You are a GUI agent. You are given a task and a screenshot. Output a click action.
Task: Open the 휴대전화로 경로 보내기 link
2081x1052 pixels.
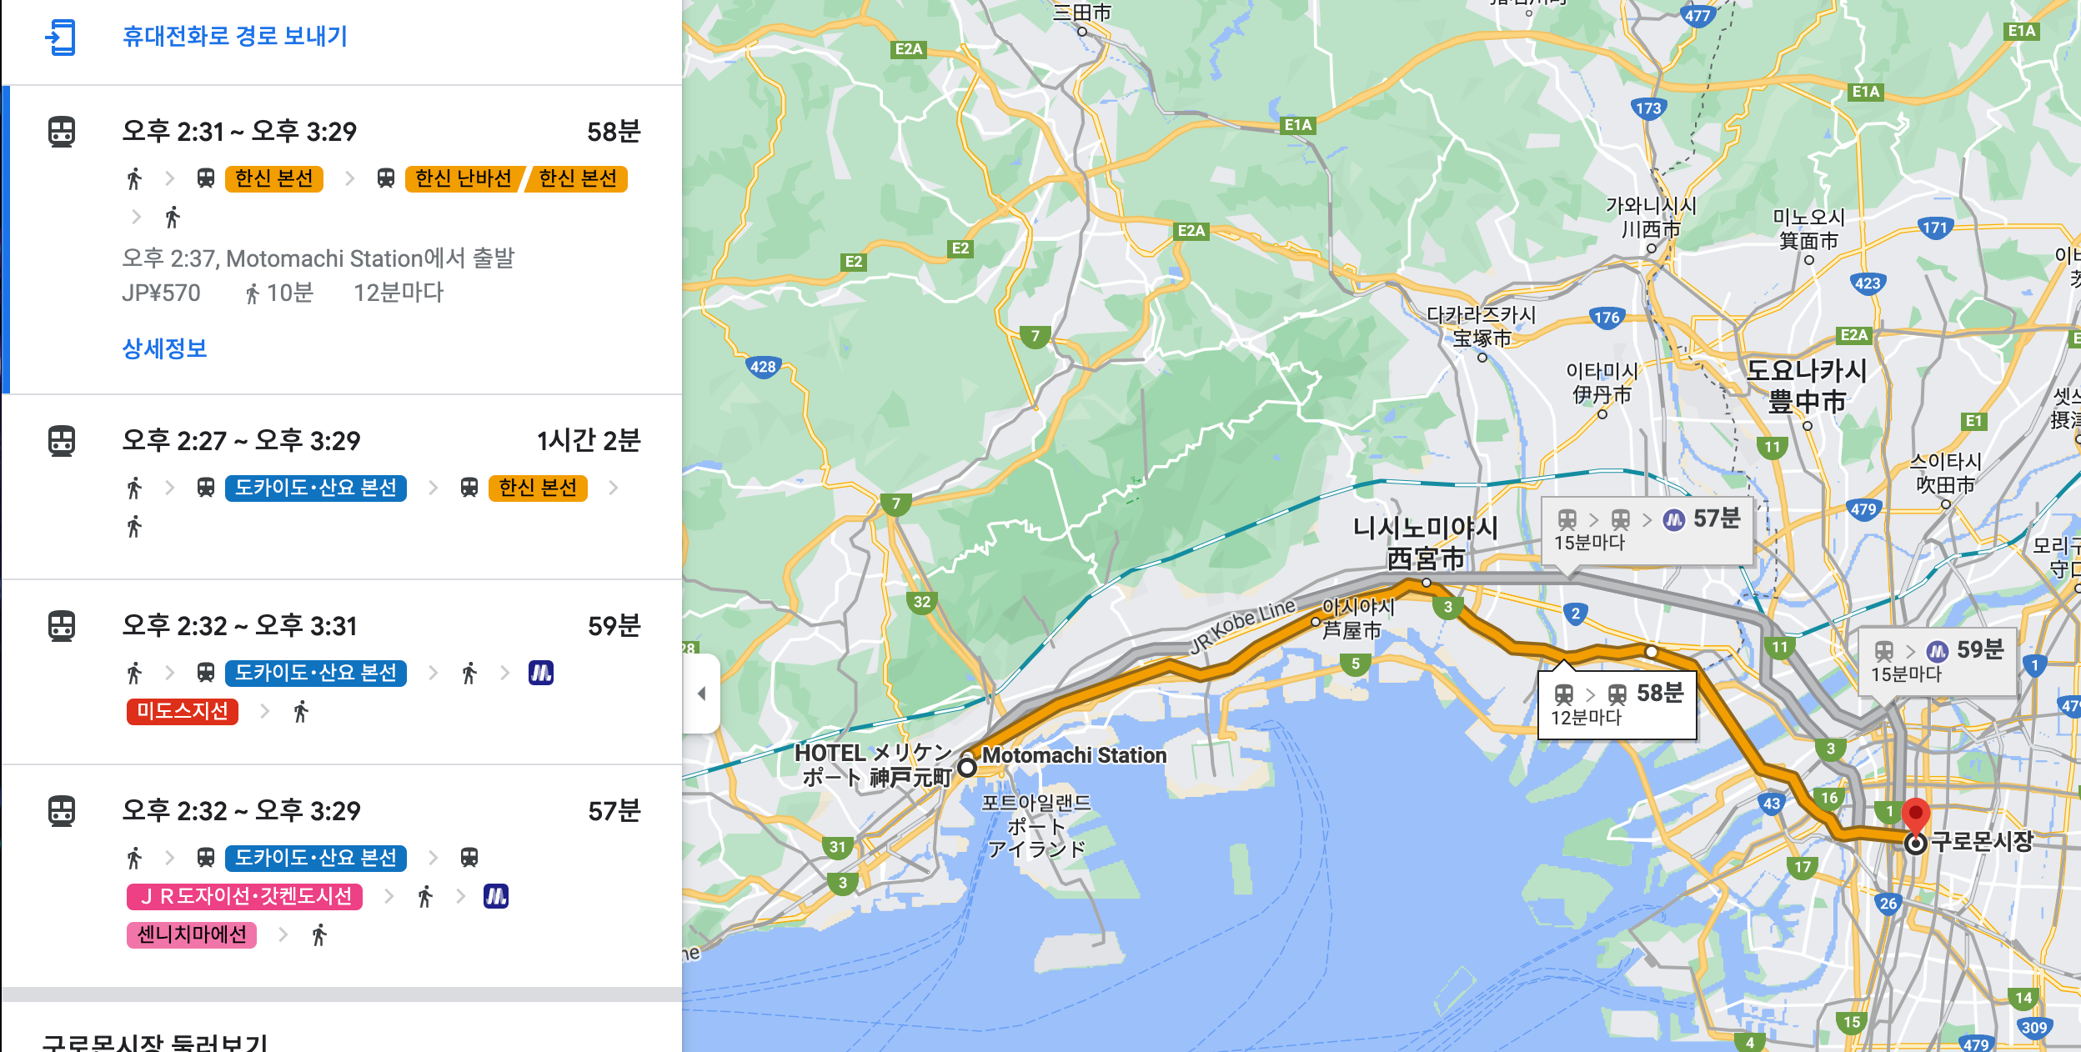(x=234, y=36)
